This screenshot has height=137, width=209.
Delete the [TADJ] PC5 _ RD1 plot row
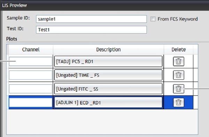point(178,62)
